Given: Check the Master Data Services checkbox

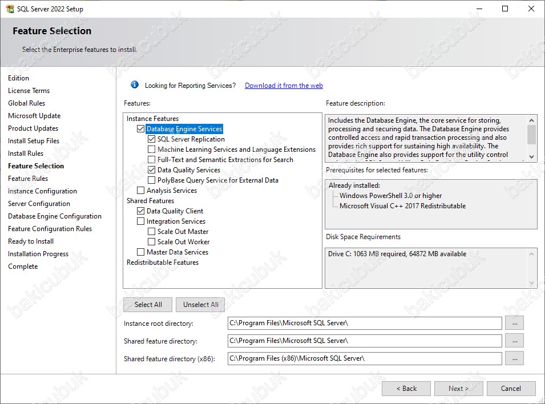Looking at the screenshot, I should 141,252.
